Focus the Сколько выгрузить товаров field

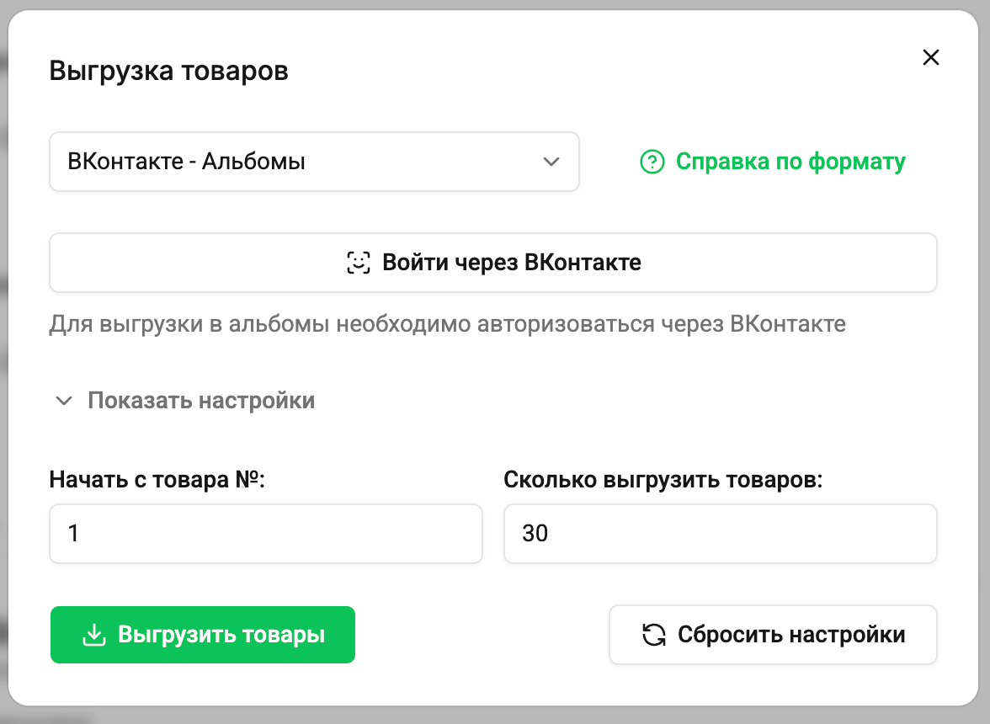(x=721, y=534)
